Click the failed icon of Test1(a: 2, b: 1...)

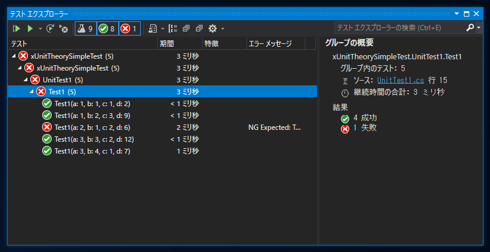(x=47, y=127)
